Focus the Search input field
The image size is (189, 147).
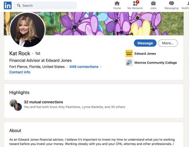[45, 5]
